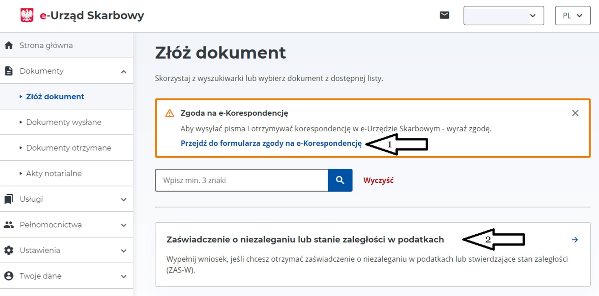Open Dokumenty wysłane in the sidebar
Image resolution: width=599 pixels, height=296 pixels.
pyautogui.click(x=64, y=122)
